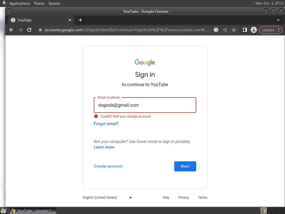Open the Help footer link
The image size is (285, 214).
[166, 198]
